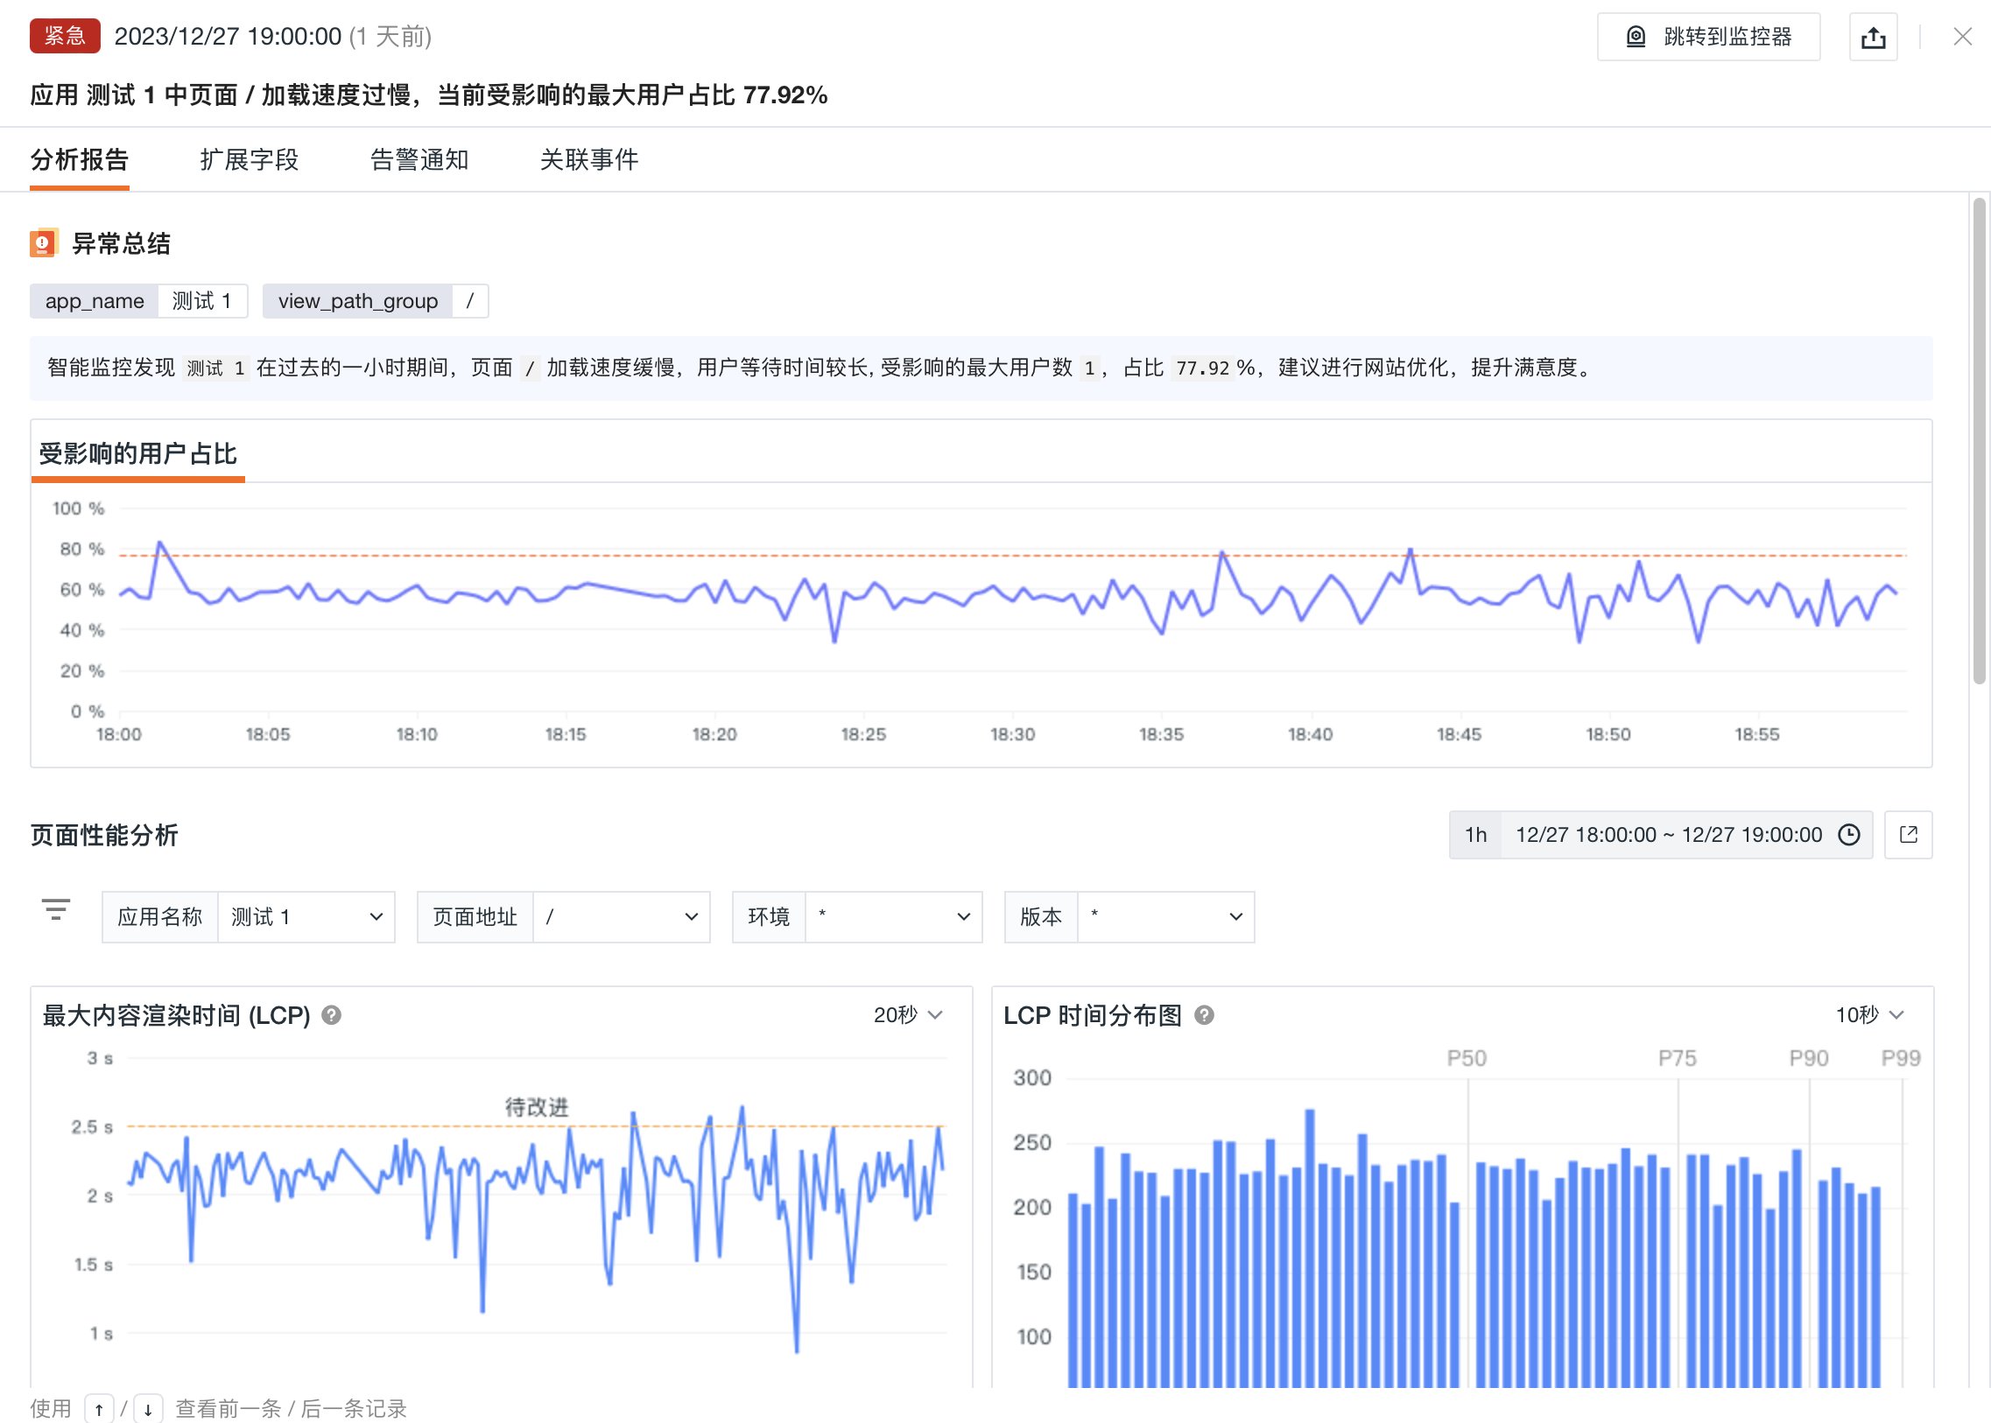1991x1423 pixels.
Task: Click the LCP 时间分布图 help icon
Action: [1205, 1014]
